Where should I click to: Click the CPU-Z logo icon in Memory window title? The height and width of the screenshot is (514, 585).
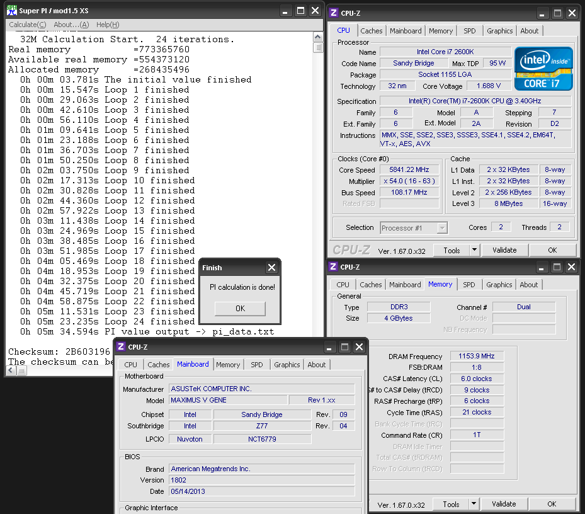point(332,267)
